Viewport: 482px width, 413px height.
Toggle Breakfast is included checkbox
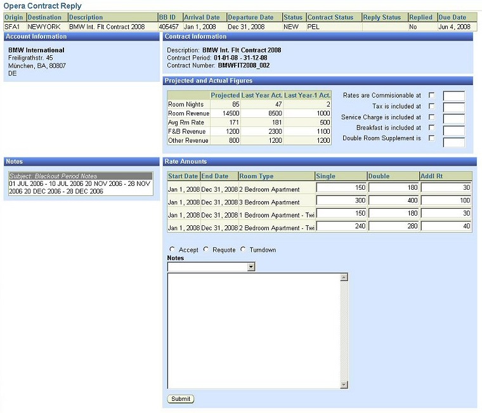click(x=432, y=128)
